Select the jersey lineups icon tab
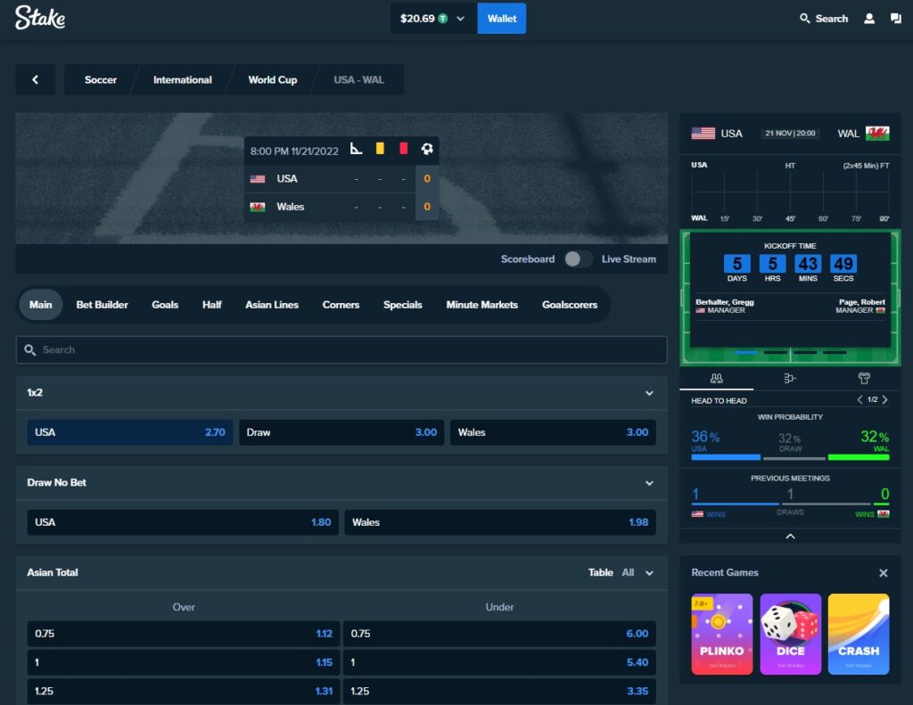This screenshot has height=705, width=913. 863,379
